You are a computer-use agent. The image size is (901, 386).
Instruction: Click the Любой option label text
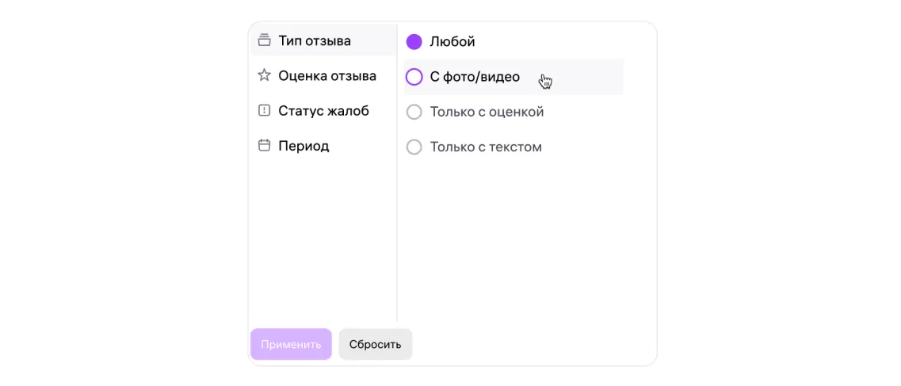[452, 42]
